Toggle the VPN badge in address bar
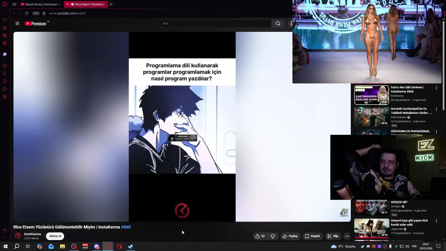Viewport: 446px width, 251px height. point(36,13)
